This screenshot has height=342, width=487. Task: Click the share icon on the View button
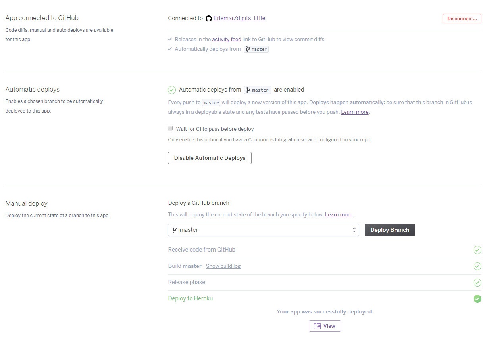point(318,326)
